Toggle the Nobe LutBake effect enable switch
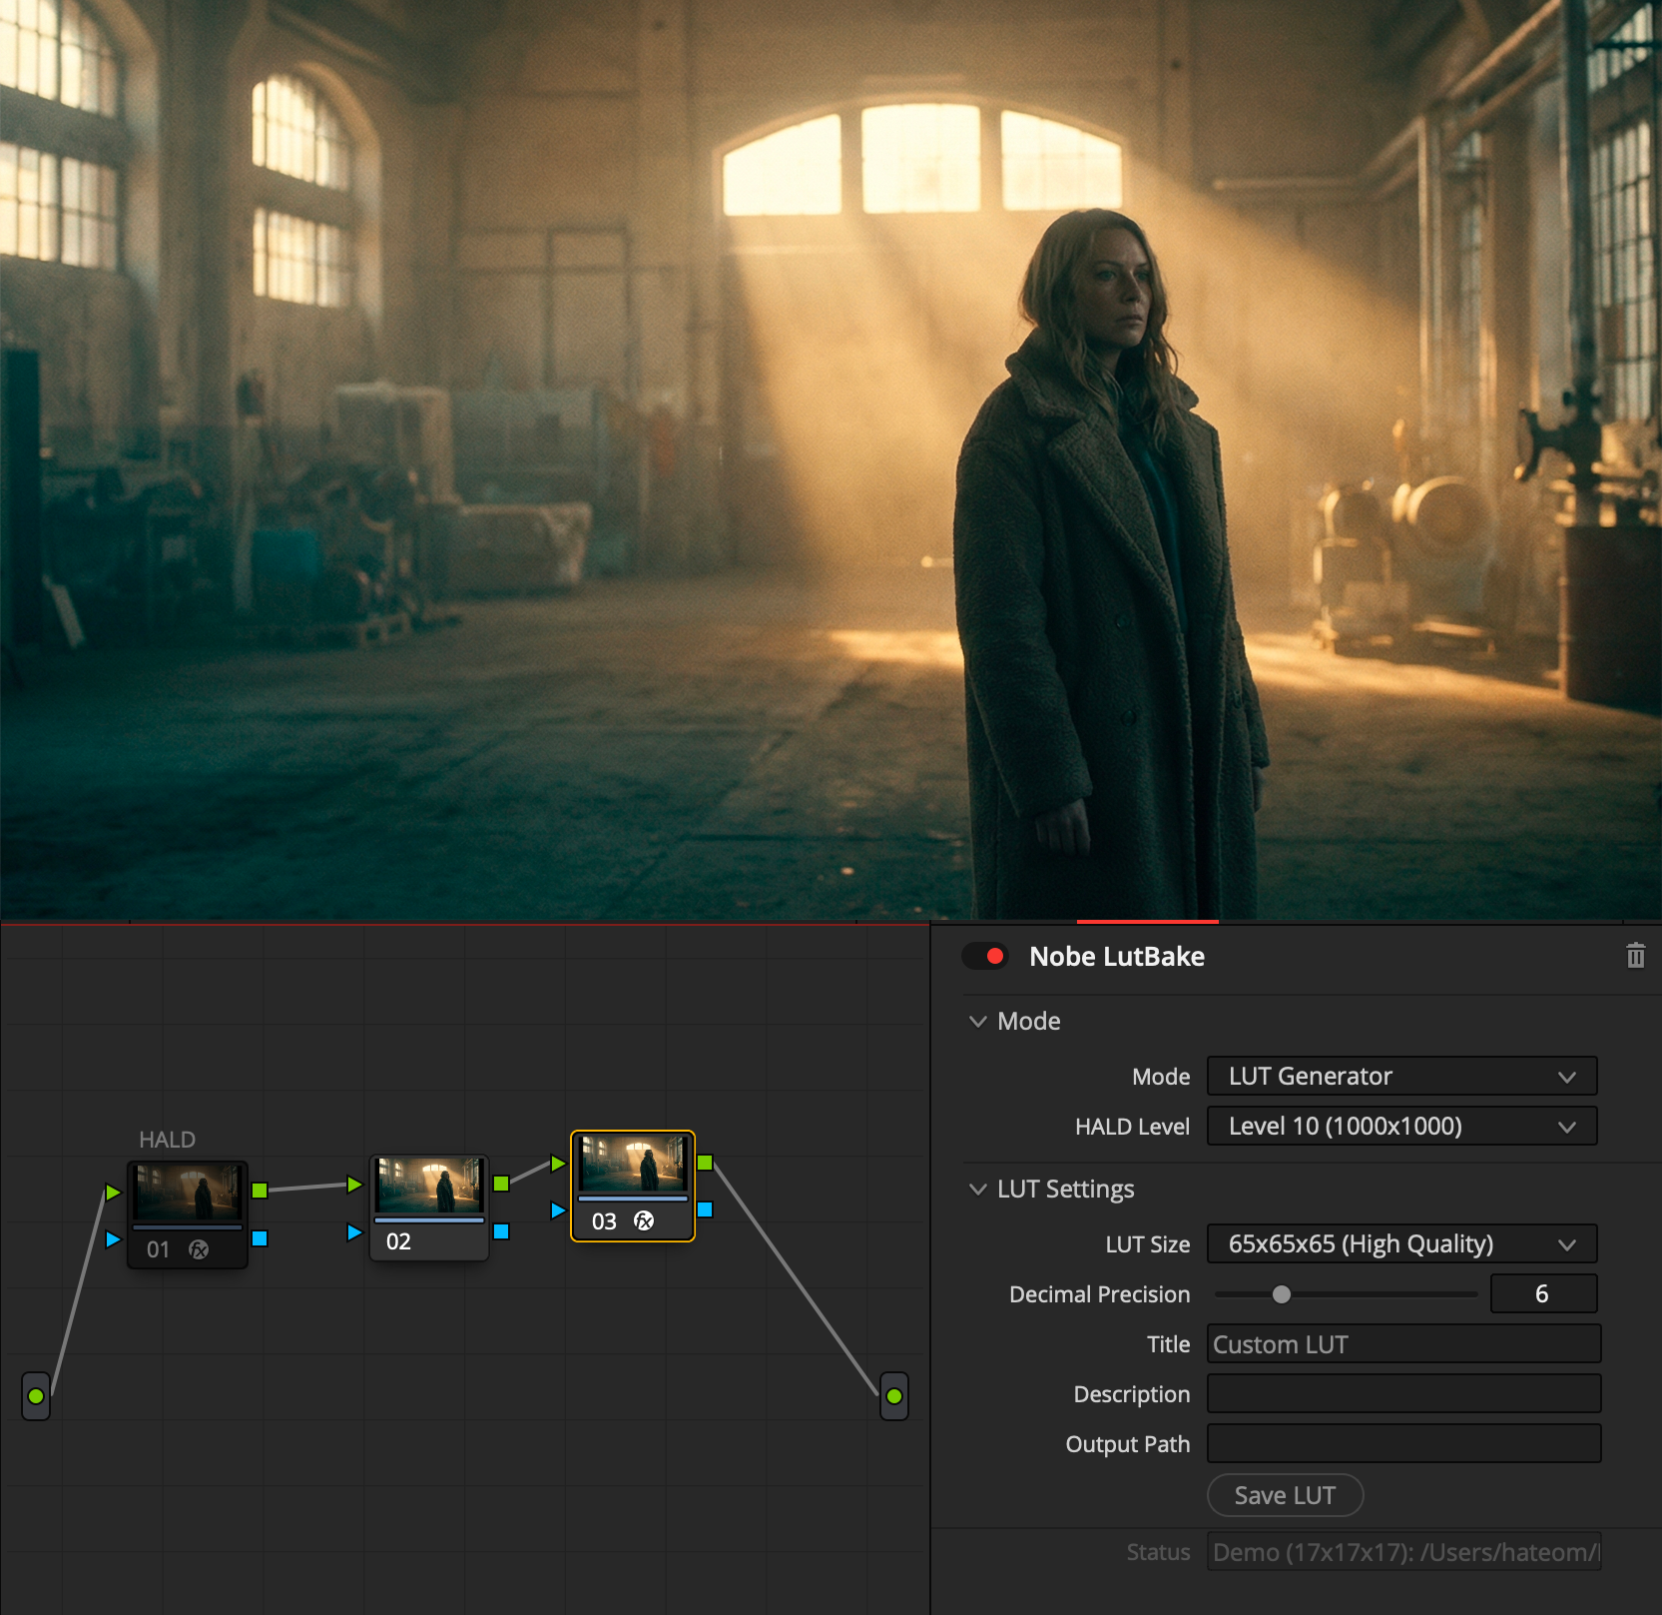Image resolution: width=1662 pixels, height=1615 pixels. (x=984, y=956)
